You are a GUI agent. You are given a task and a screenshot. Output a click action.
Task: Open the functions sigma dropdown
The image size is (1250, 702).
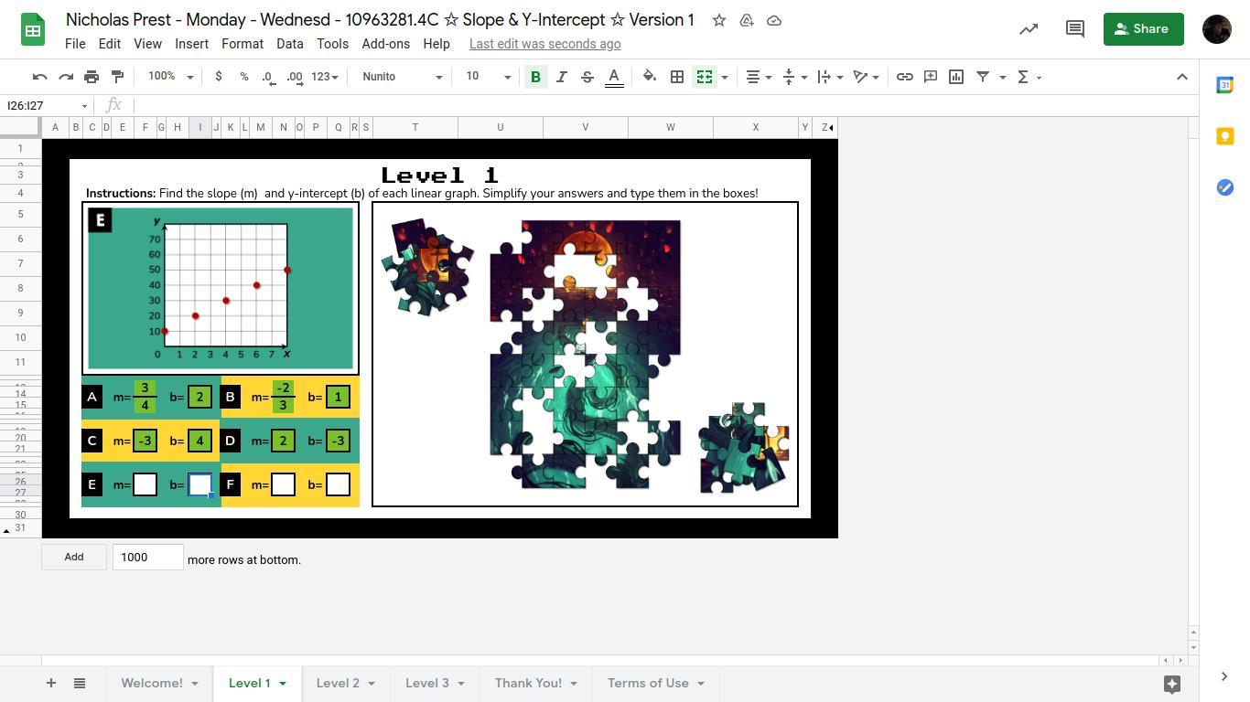[x=1029, y=77]
